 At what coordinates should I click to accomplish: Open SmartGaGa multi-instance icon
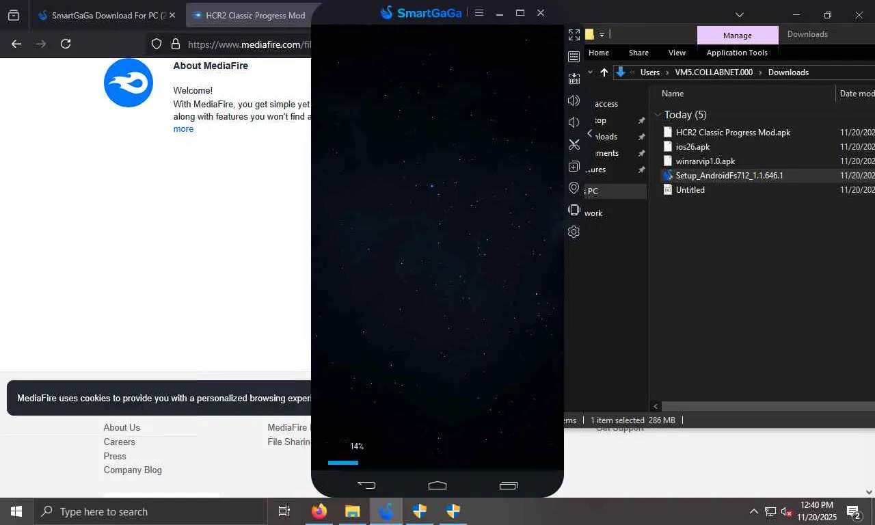[x=574, y=166]
